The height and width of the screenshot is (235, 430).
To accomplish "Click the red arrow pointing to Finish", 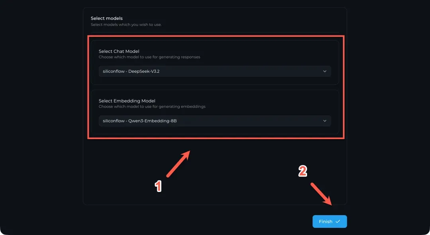I will tap(321, 194).
